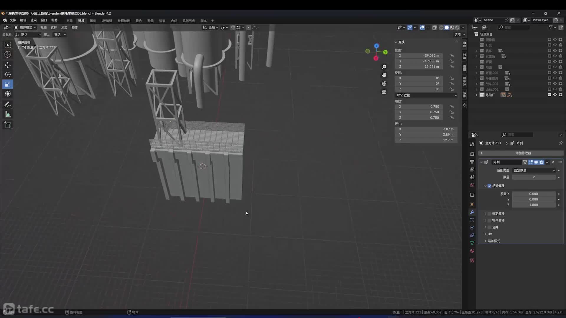
Task: Select the Transform tool
Action: click(x=8, y=94)
